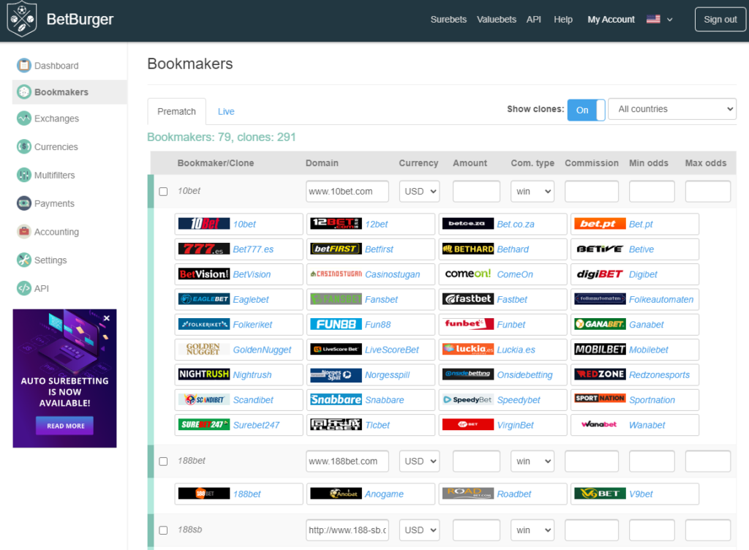The width and height of the screenshot is (749, 550).
Task: Click the V9BET logo image
Action: 600,494
